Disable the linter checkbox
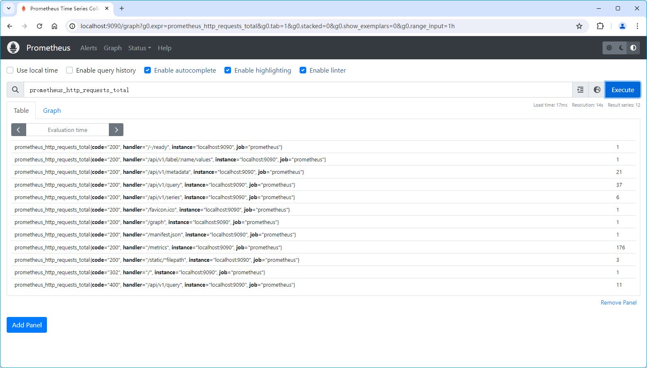Viewport: 647px width, 368px height. coord(303,70)
